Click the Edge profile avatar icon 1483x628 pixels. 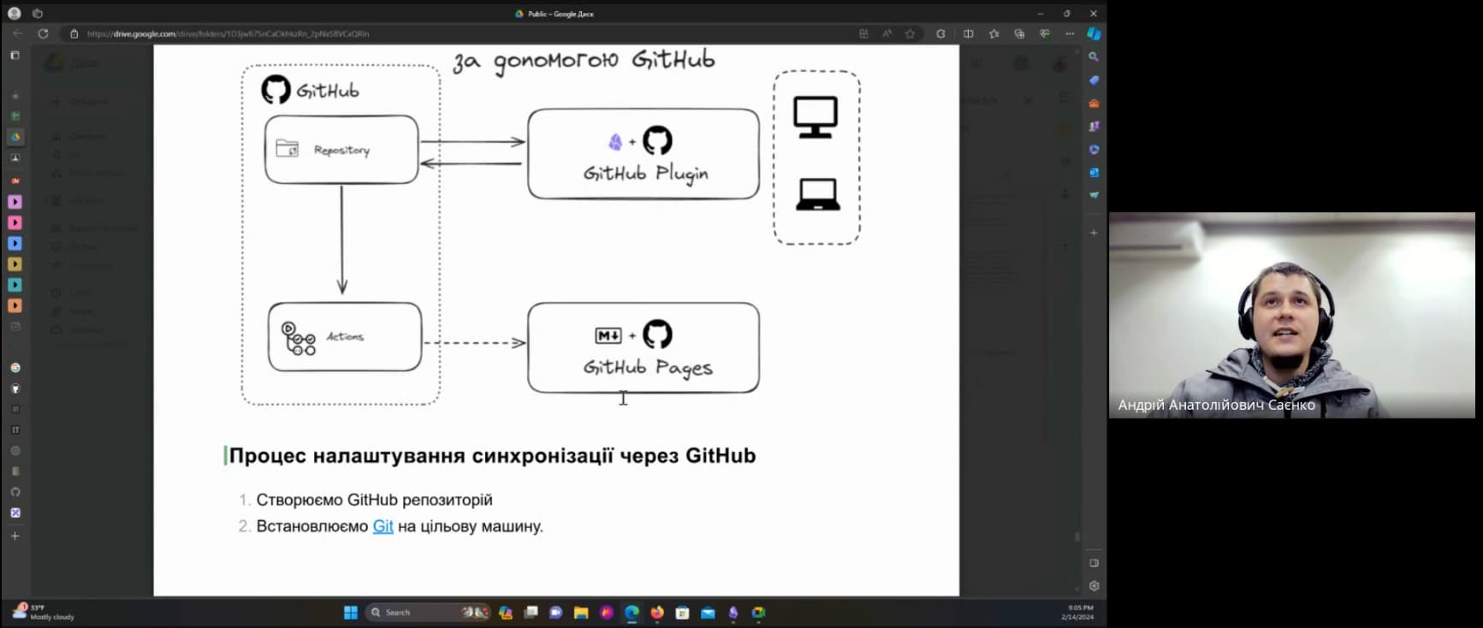tap(14, 14)
